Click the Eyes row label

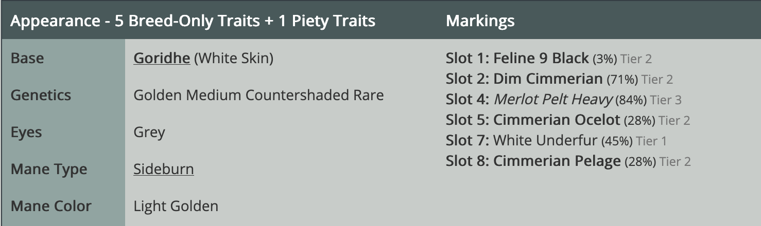26,133
